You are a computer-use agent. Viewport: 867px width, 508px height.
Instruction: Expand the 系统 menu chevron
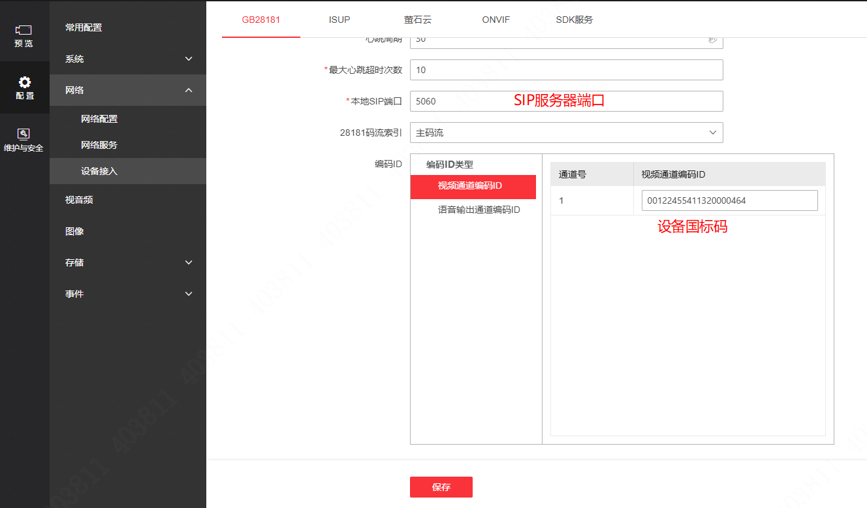point(189,59)
